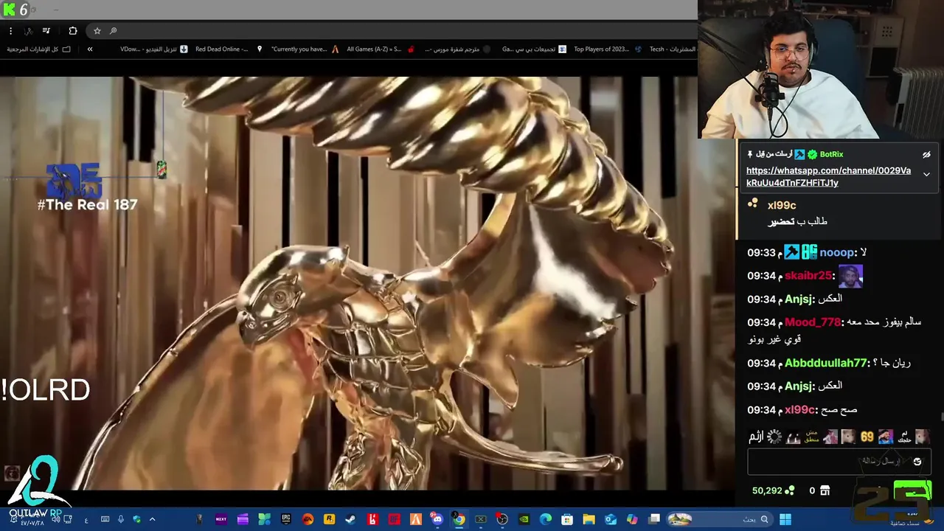Click the BotRix username in pinned message
The height and width of the screenshot is (531, 944).
[x=831, y=154]
